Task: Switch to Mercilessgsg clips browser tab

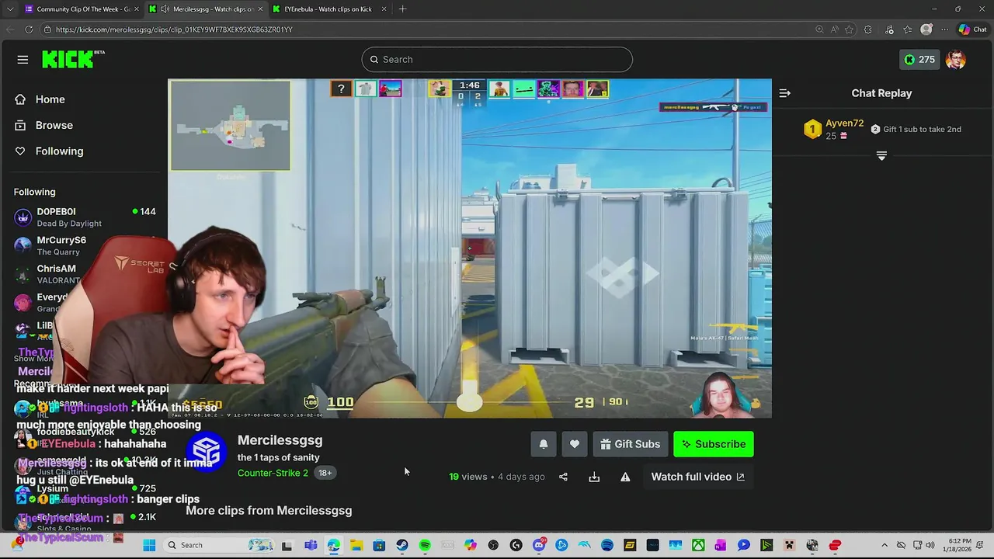Action: pos(206,9)
